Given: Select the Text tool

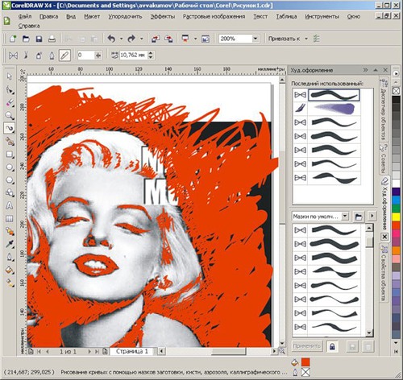Looking at the screenshot, I should (10, 206).
